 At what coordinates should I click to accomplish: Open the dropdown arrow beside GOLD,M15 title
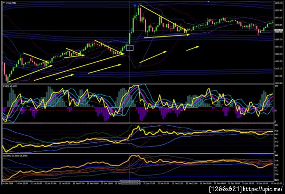[x=4, y=3]
